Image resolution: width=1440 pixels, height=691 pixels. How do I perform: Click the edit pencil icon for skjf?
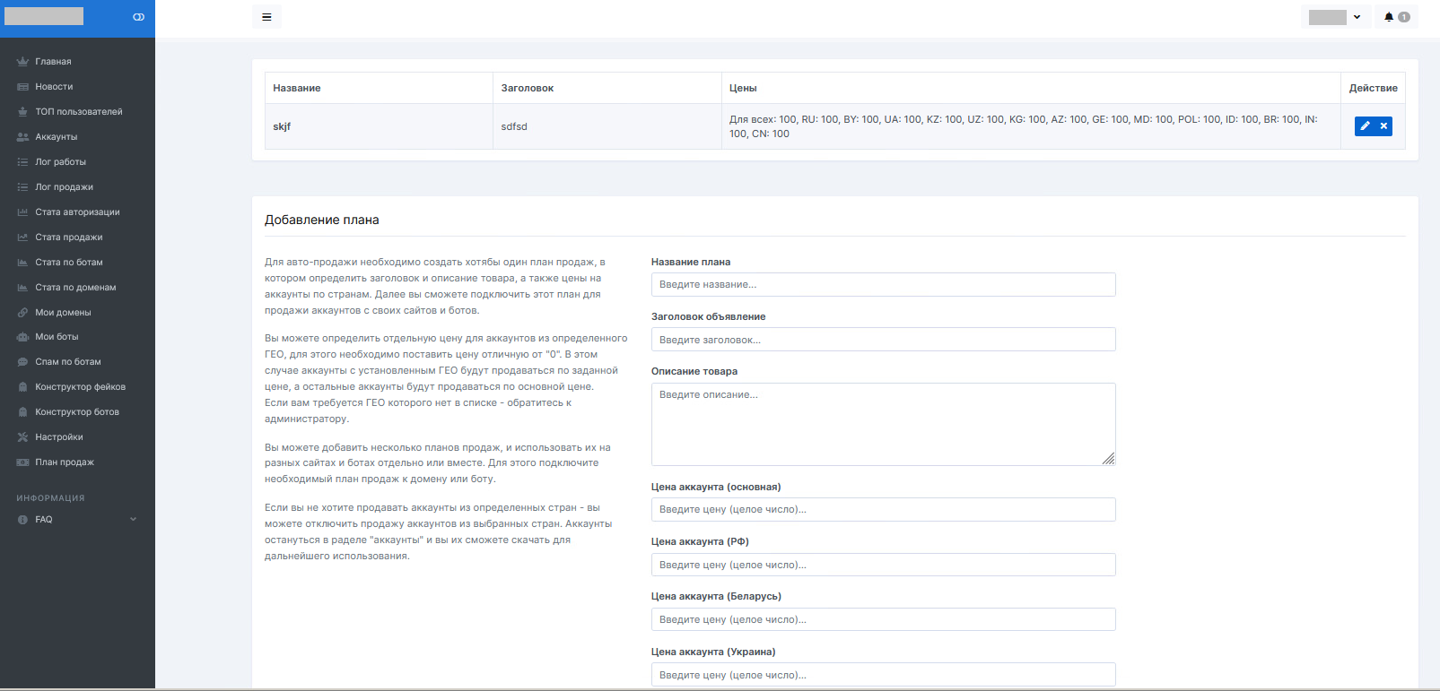pyautogui.click(x=1365, y=126)
